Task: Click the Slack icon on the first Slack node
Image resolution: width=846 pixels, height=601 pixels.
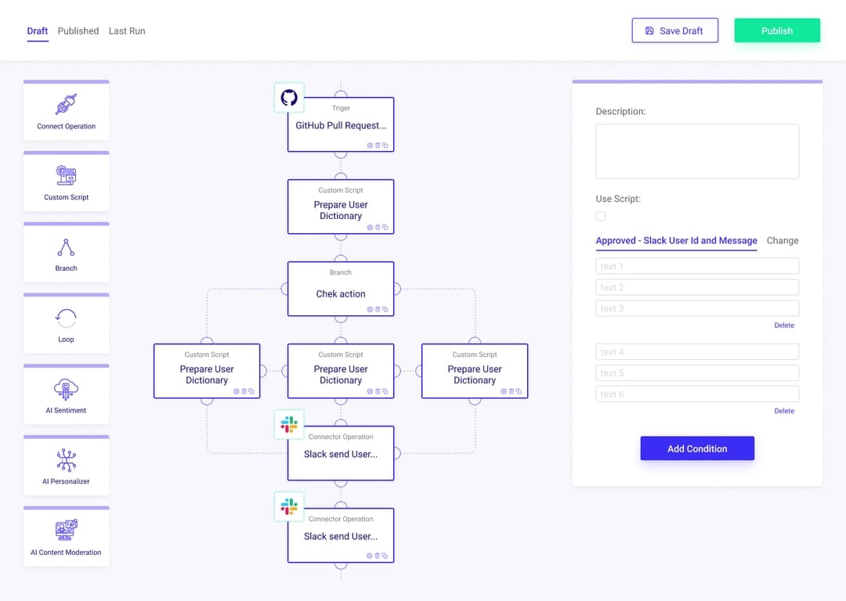Action: (289, 424)
